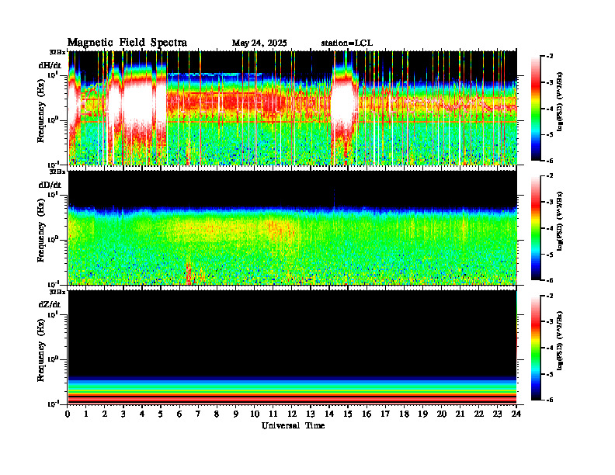Click hour 19 tick label on time axis

click(422, 414)
